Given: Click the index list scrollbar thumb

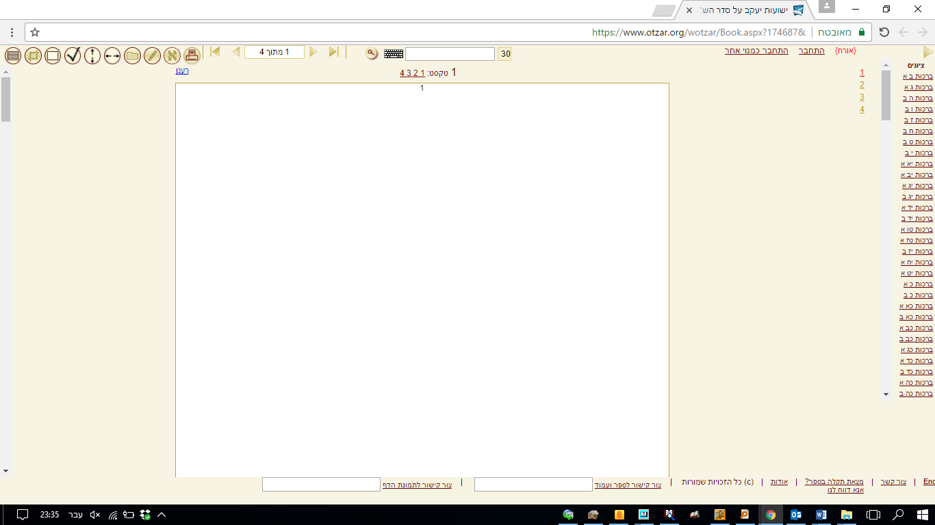Looking at the screenshot, I should [x=886, y=95].
